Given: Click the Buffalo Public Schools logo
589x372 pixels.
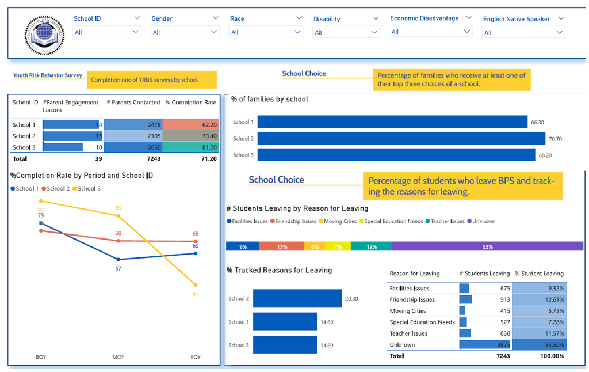Looking at the screenshot, I should coord(44,35).
